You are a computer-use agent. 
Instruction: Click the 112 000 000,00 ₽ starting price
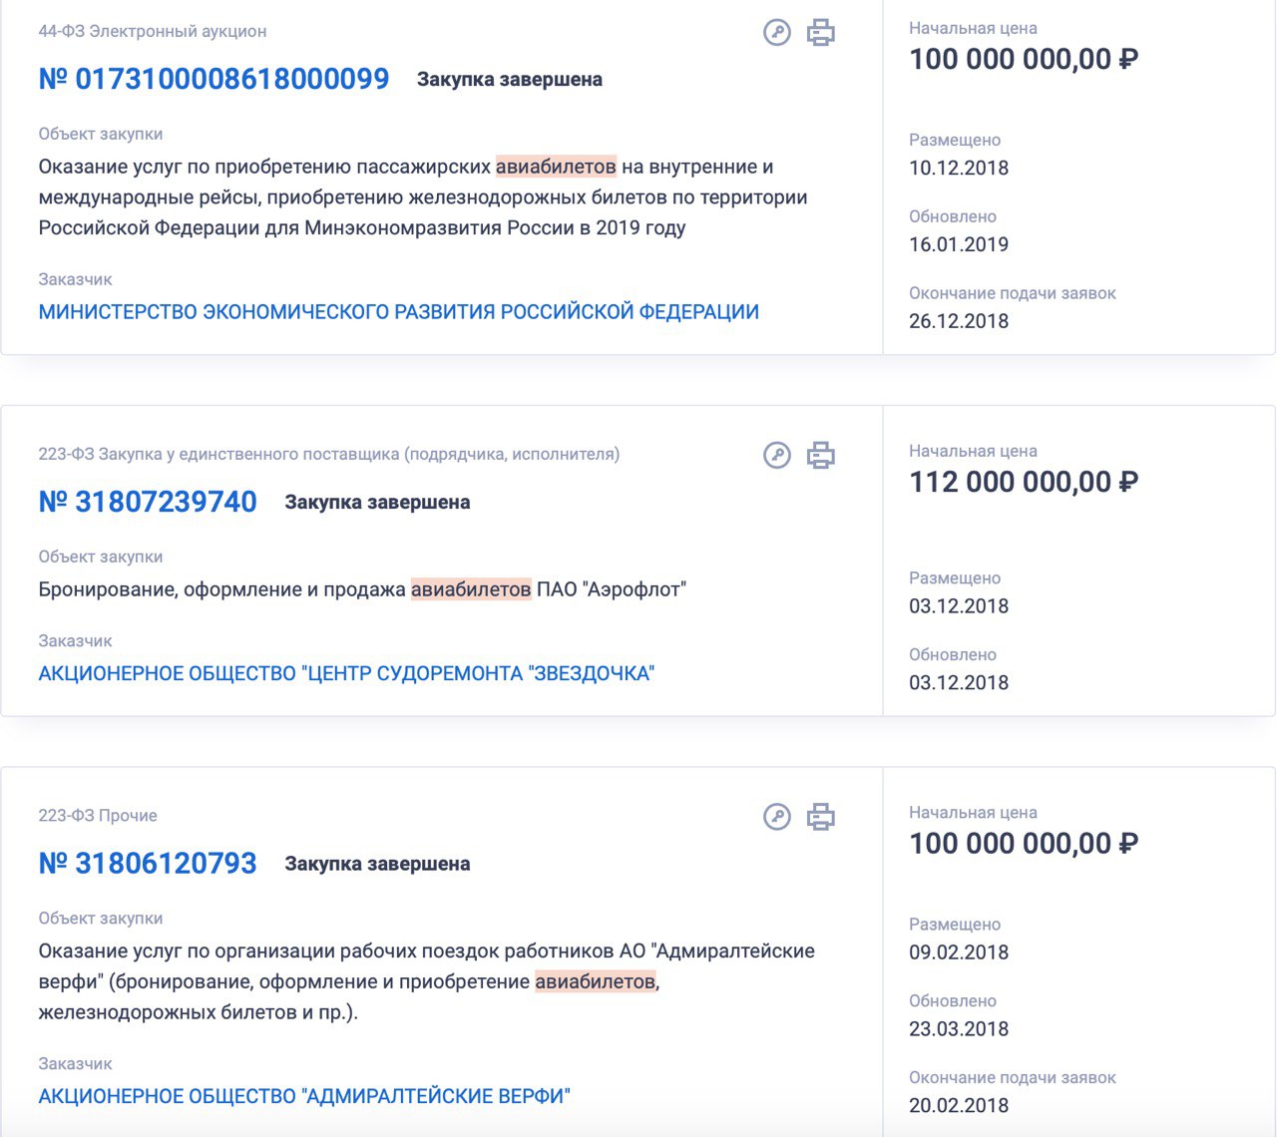click(1023, 483)
